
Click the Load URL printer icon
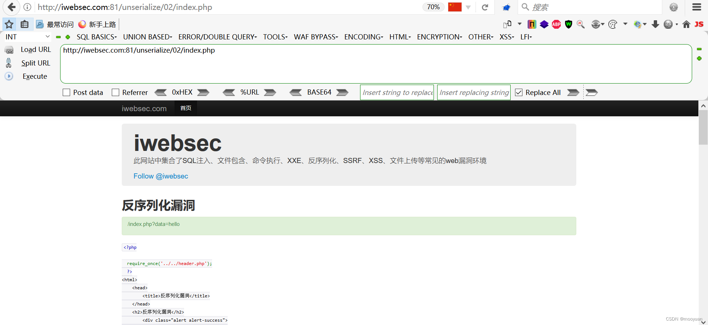9,50
